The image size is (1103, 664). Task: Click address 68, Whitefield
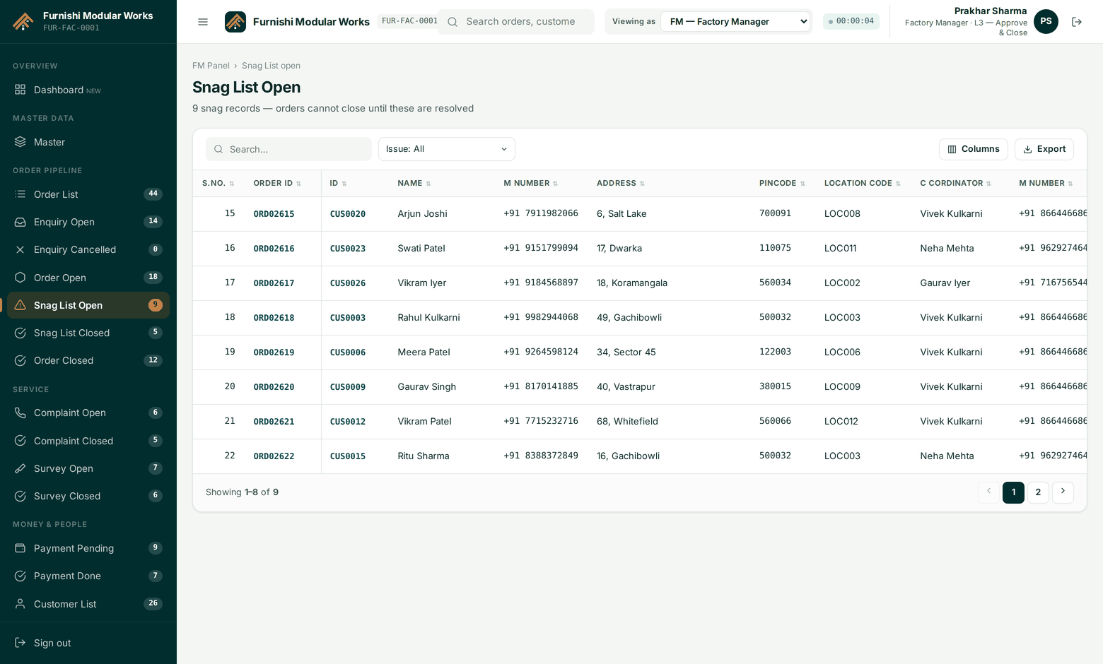(x=627, y=422)
